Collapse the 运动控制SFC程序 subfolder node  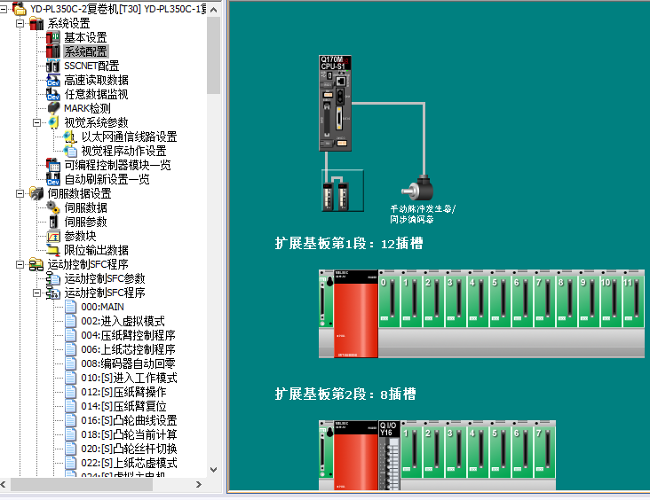pos(37,293)
